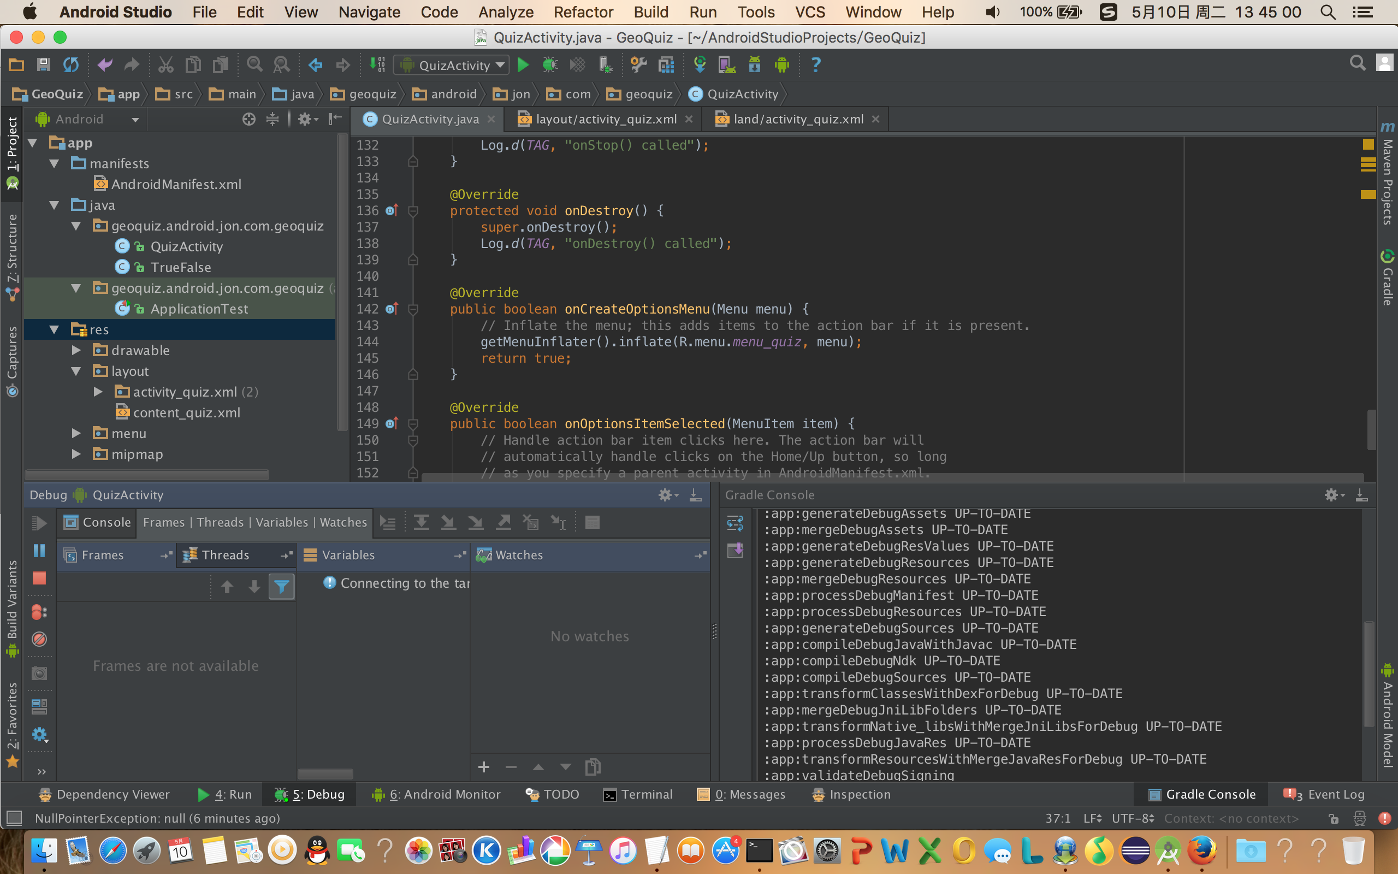Click the red Stop debug icon
The height and width of the screenshot is (874, 1398).
point(39,578)
